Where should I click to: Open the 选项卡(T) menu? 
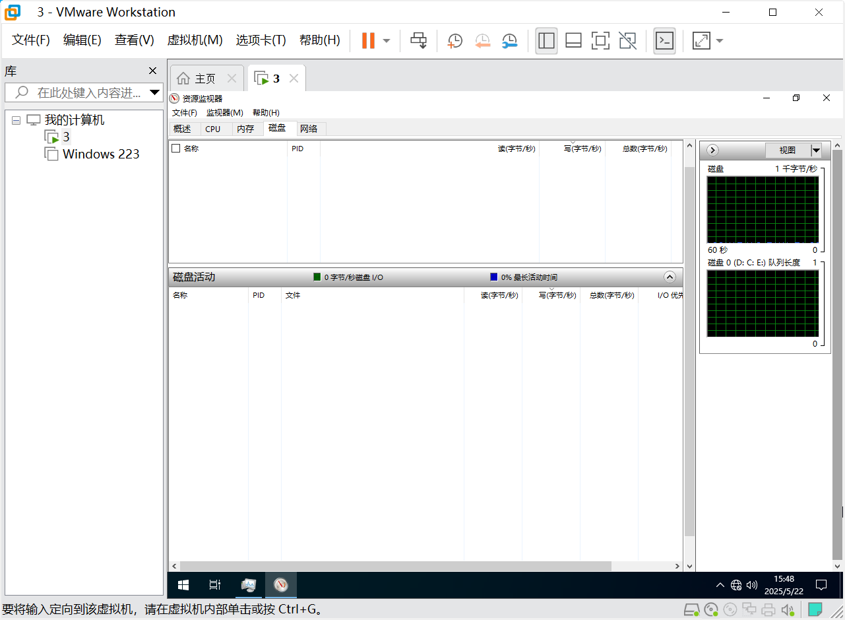point(261,40)
